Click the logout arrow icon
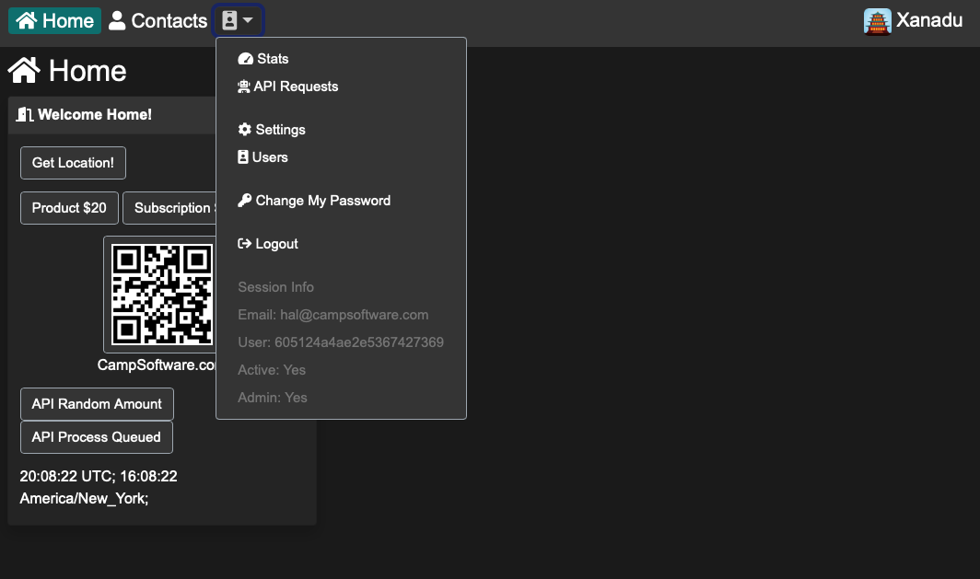The width and height of the screenshot is (980, 579). [x=244, y=243]
